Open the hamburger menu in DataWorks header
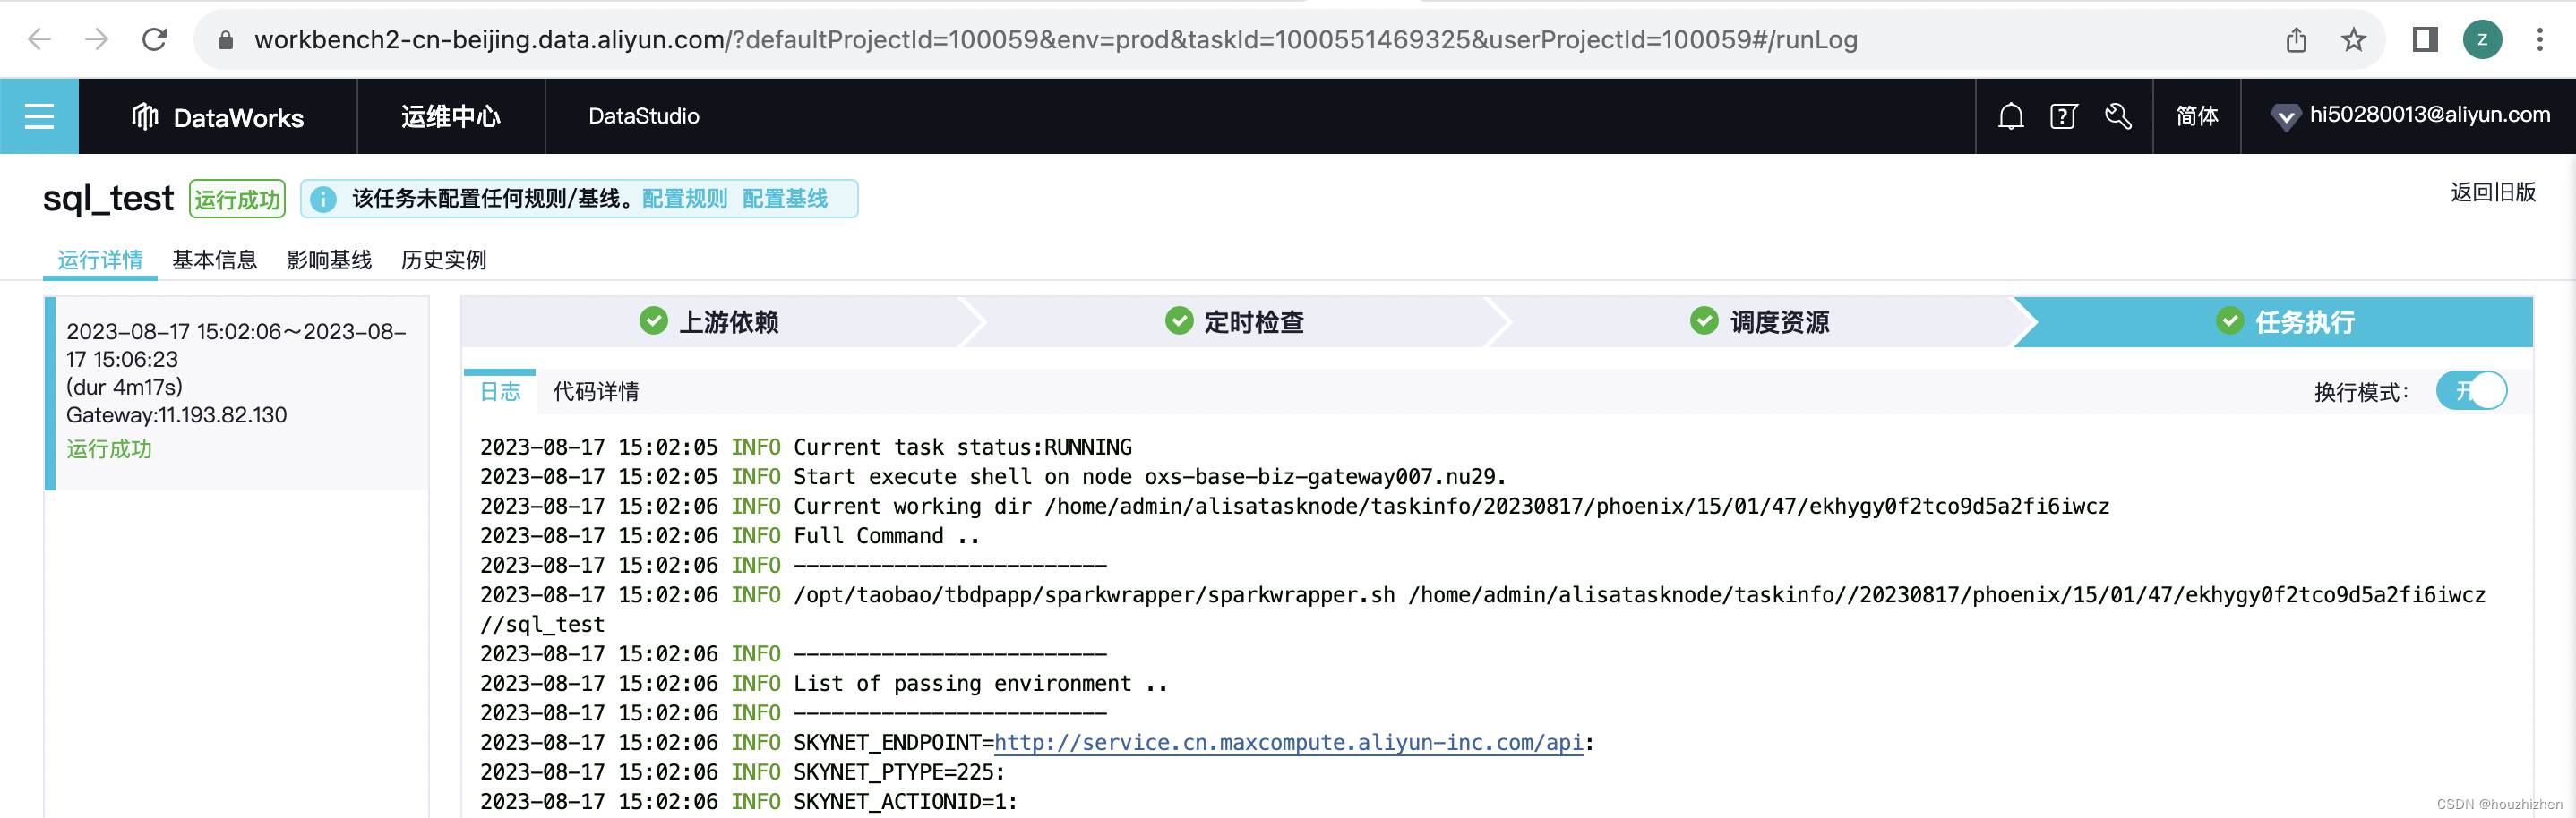The image size is (2576, 818). (x=39, y=117)
